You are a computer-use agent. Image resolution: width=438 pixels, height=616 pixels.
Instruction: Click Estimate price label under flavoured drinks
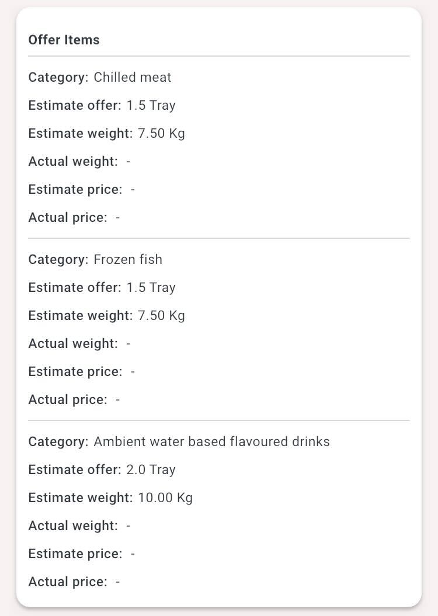tap(75, 554)
